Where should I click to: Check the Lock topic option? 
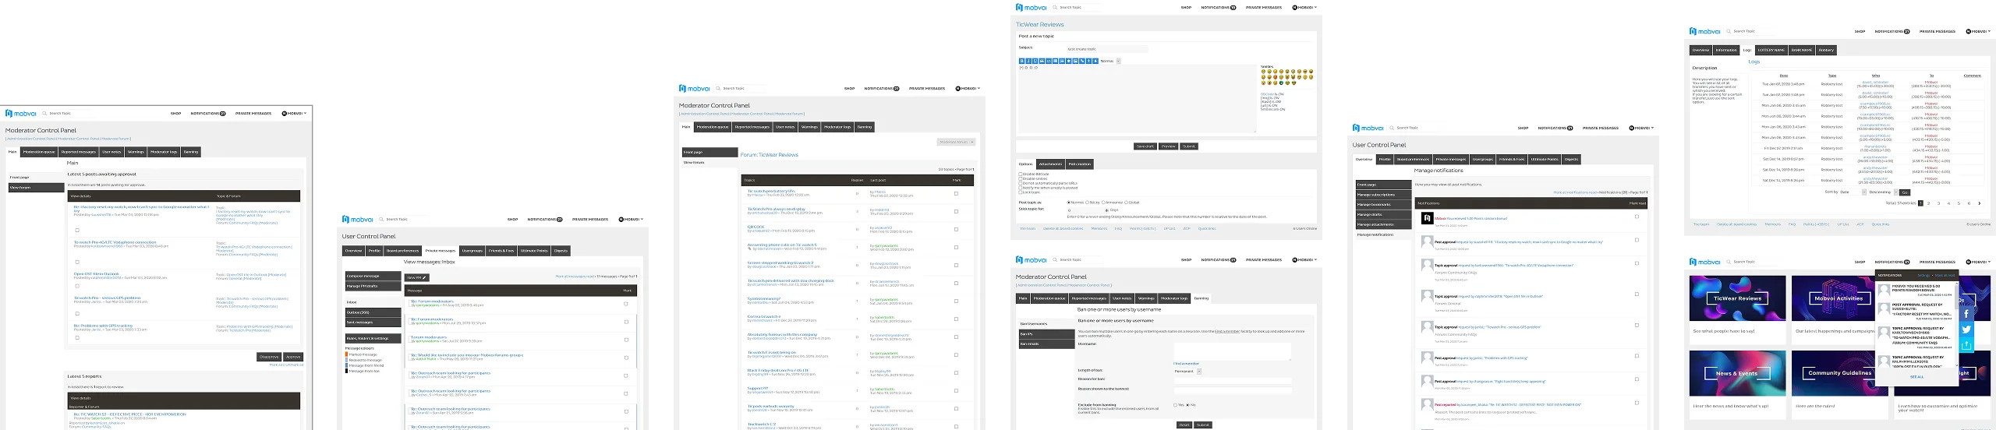[x=1021, y=192]
